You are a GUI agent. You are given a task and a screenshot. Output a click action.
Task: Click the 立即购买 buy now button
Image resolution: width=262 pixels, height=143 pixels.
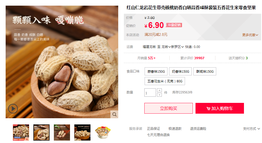tap(169, 109)
